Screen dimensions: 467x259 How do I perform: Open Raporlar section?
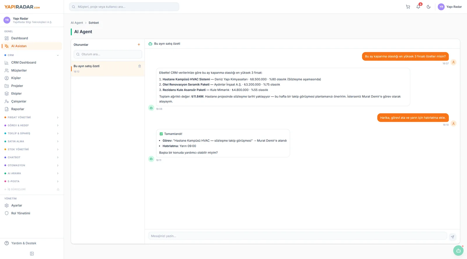32,109
